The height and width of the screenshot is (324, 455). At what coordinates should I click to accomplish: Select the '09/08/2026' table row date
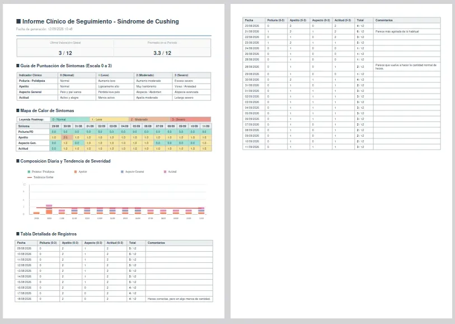[25, 248]
